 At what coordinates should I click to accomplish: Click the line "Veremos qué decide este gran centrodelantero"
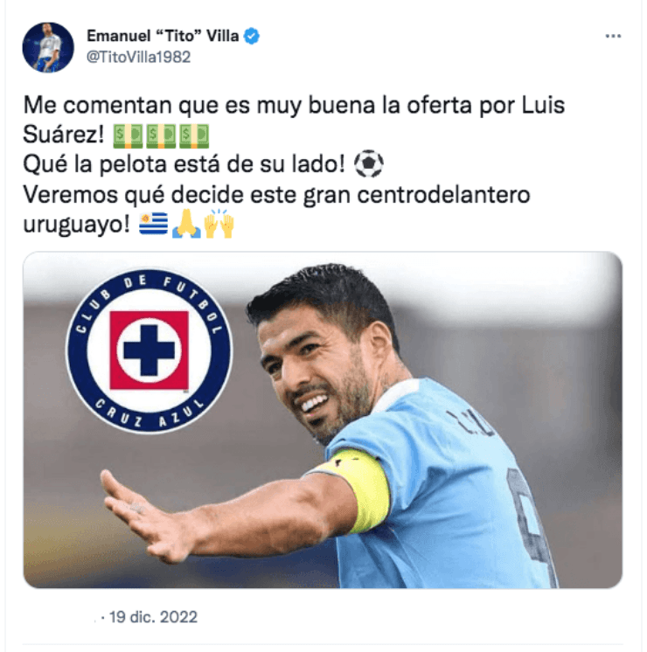276,194
